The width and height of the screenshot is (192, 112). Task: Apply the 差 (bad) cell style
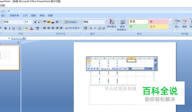[x=159, y=22]
